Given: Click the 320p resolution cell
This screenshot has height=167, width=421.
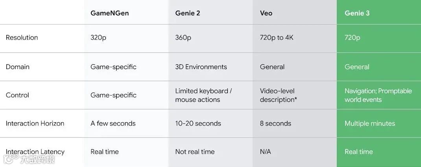Looking at the screenshot, I should tap(99, 38).
